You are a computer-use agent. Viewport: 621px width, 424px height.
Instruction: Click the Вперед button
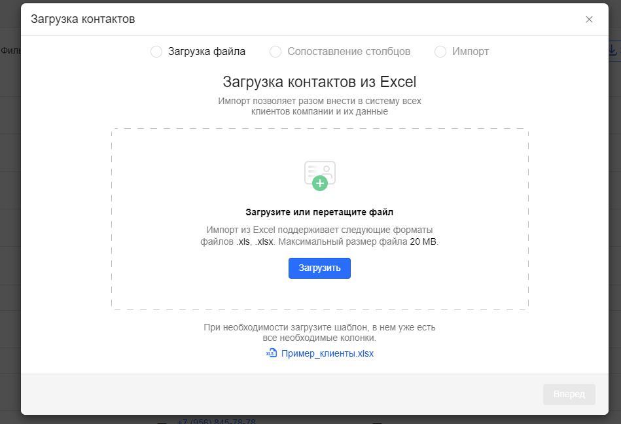click(x=569, y=395)
